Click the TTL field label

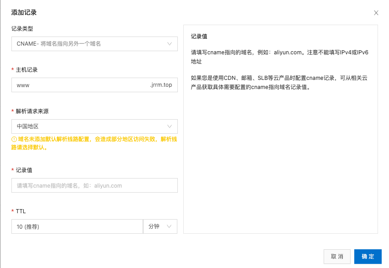(21, 211)
